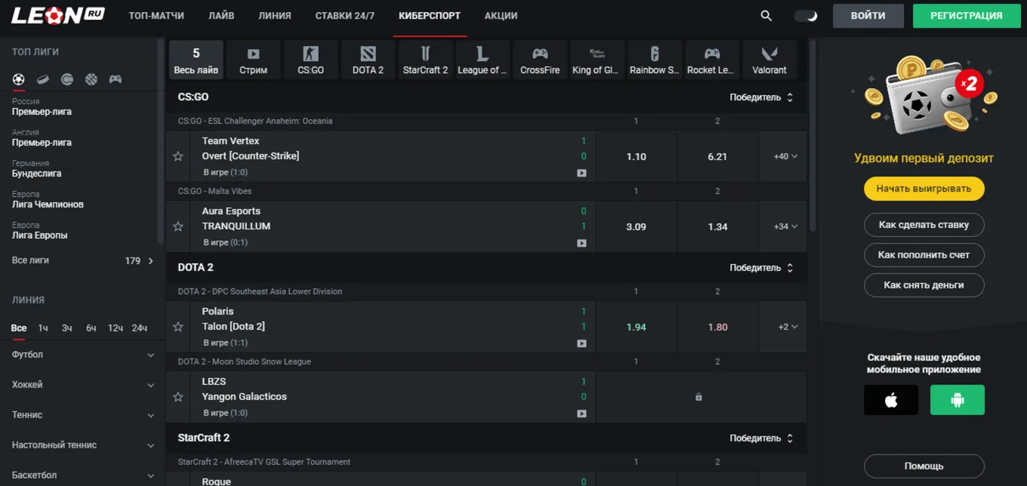Open Как сделать ставку help link
1027x486 pixels.
924,225
